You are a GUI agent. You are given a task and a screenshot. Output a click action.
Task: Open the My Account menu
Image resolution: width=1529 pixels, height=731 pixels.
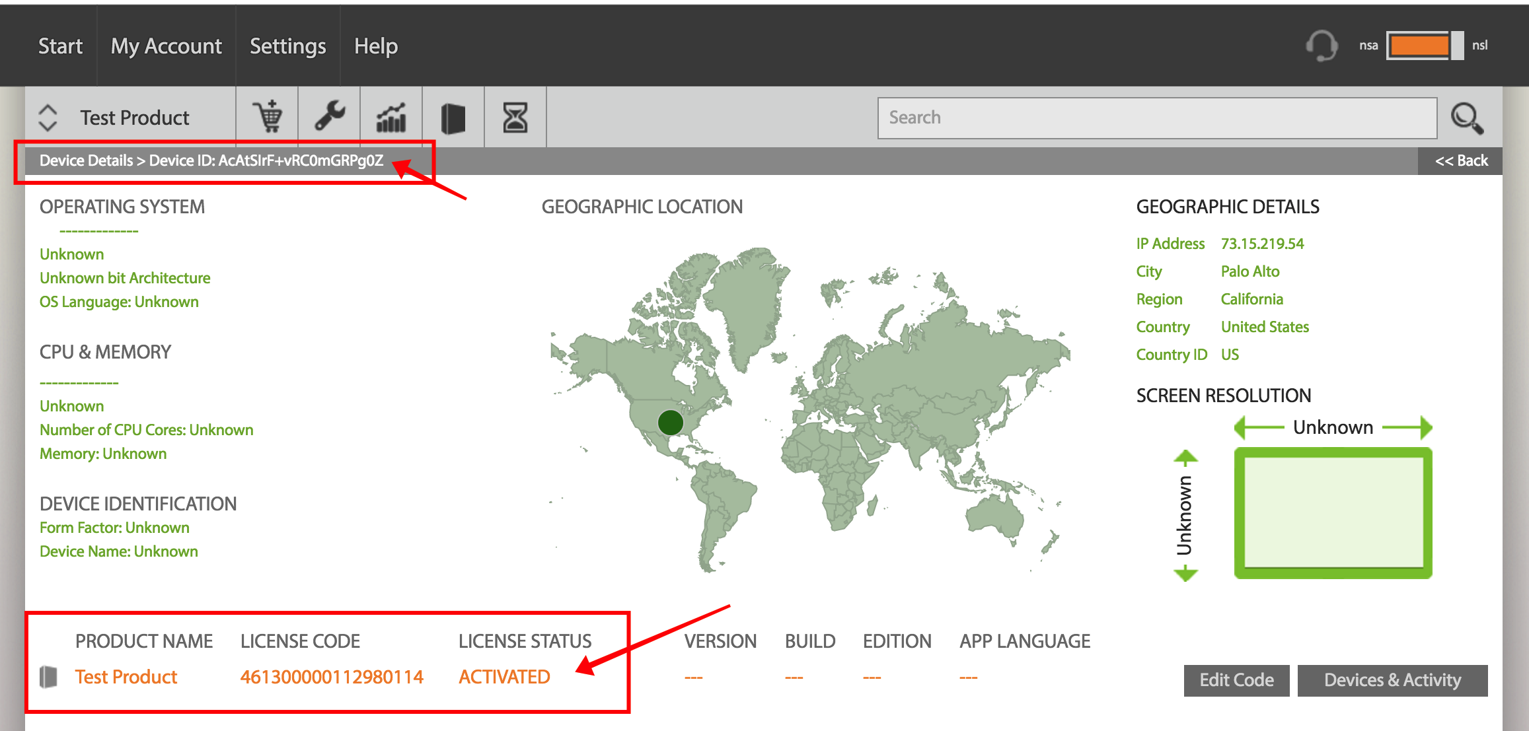tap(167, 46)
